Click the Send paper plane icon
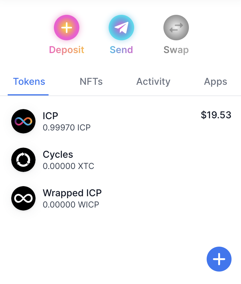 coord(121,28)
